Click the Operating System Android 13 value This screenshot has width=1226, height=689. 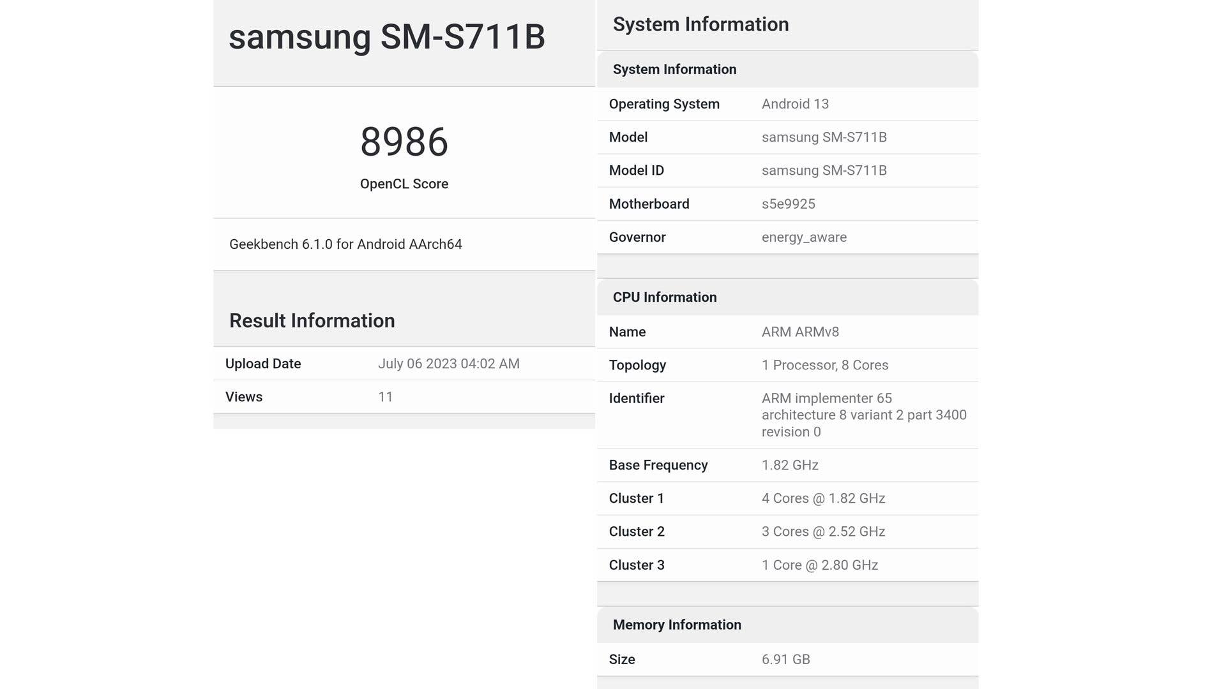point(795,104)
